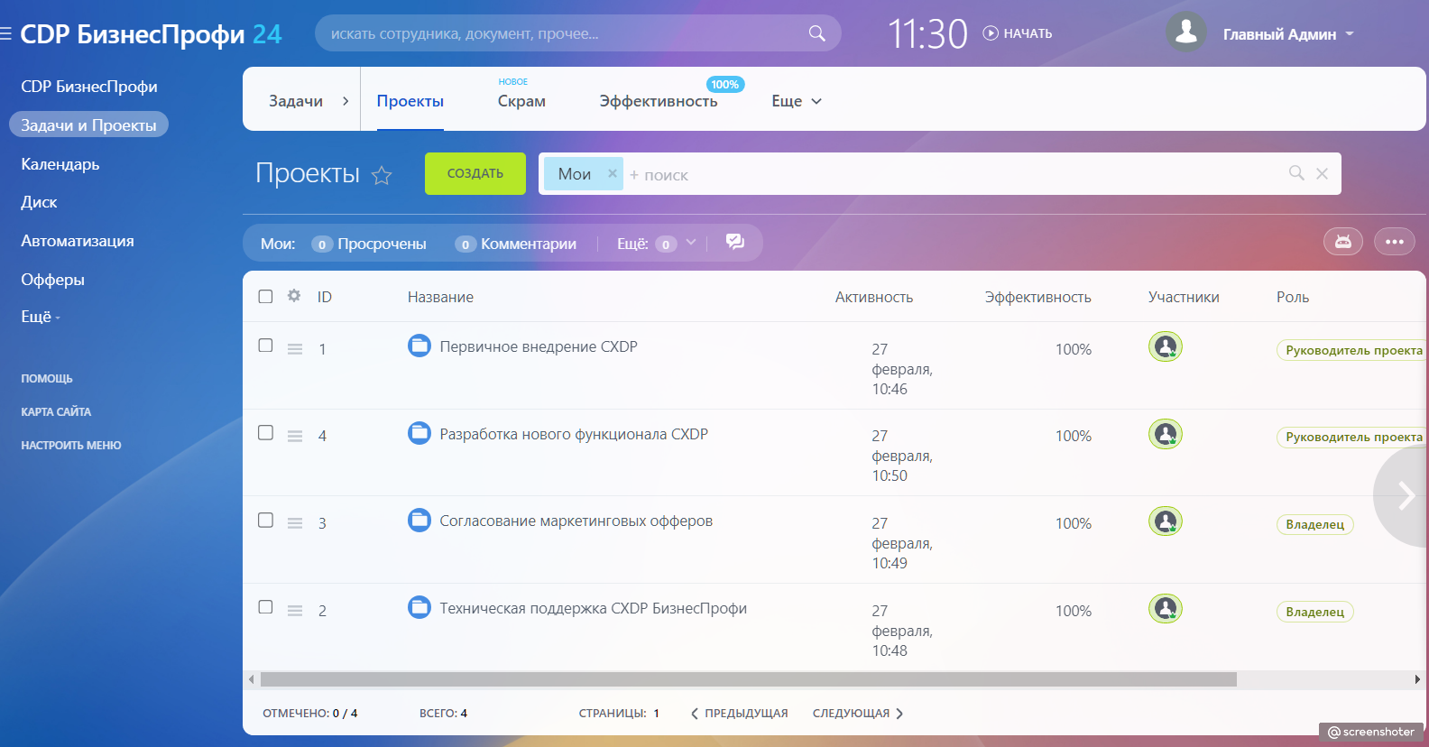Click the magnifier icon in the projects filter
The image size is (1429, 747).
pyautogui.click(x=1296, y=173)
